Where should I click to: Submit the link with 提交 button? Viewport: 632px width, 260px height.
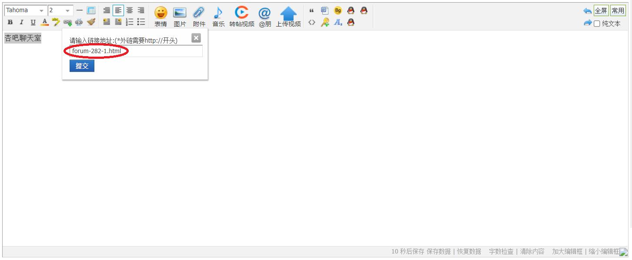coord(82,66)
